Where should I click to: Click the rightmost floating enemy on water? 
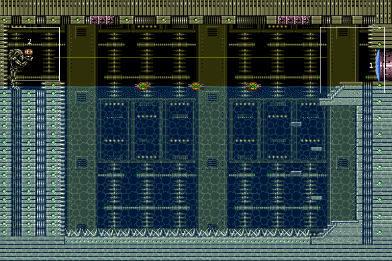[252, 86]
